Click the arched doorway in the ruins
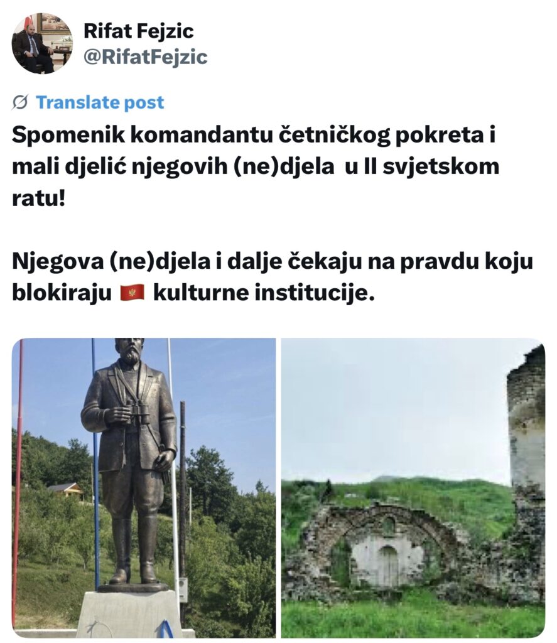Screen dimensions: 557x643 pos(387,566)
